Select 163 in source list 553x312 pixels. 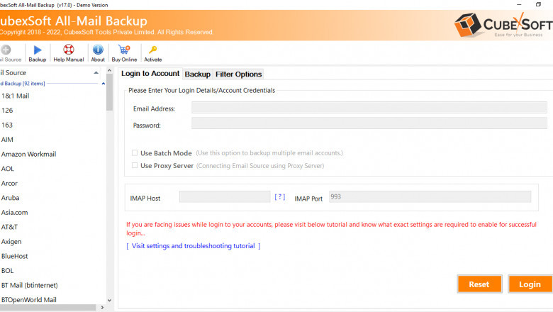(7, 125)
